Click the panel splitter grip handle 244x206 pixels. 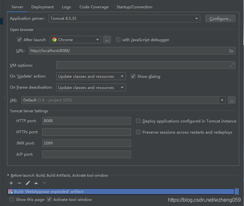click(4, 98)
